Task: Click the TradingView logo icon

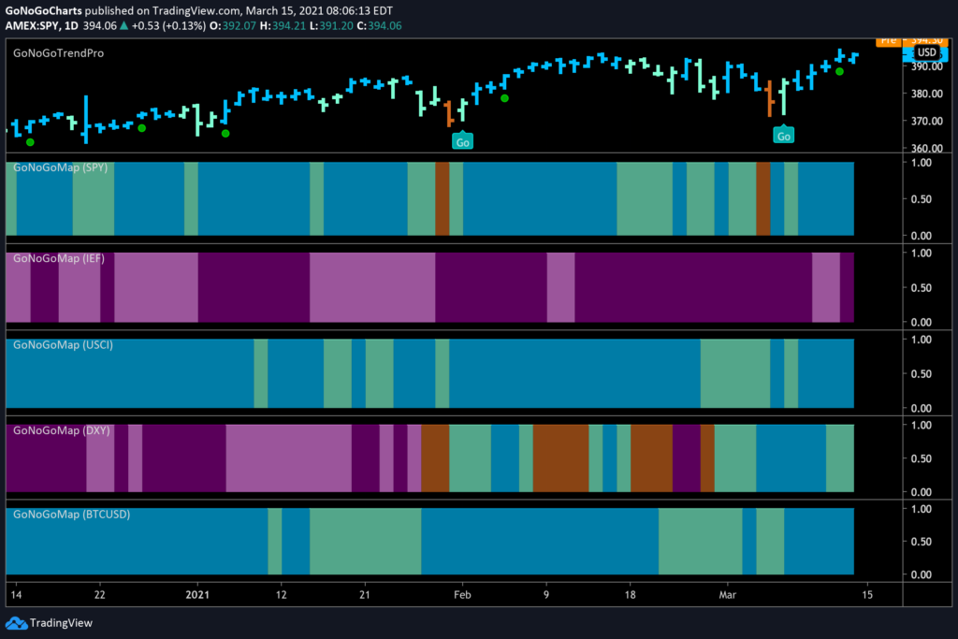Action: coord(16,623)
